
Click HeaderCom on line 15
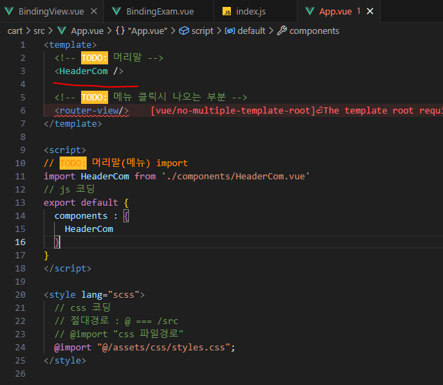[x=89, y=229]
